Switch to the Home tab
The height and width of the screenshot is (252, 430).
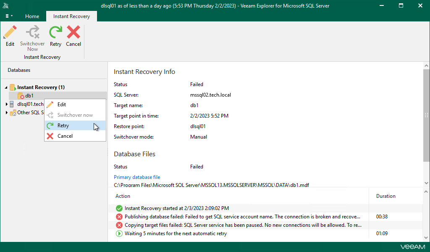[32, 16]
